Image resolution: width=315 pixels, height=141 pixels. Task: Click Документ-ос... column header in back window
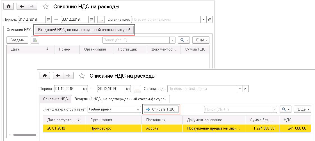[164, 49]
